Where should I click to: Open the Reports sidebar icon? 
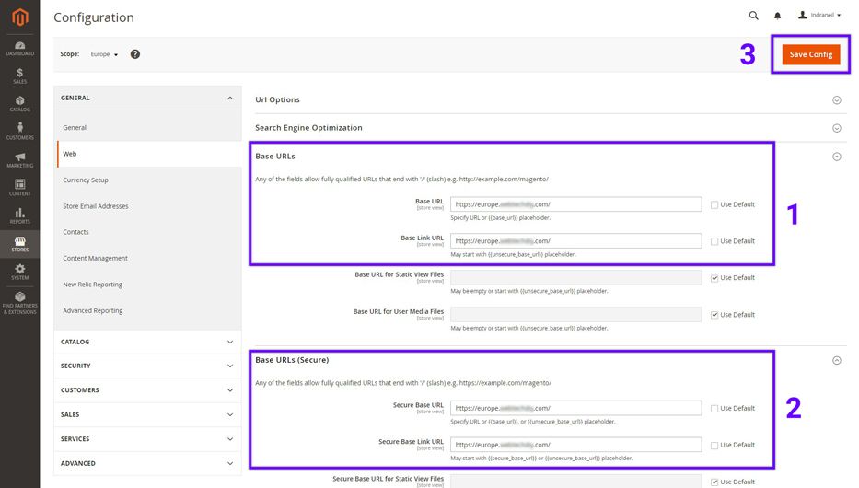coord(19,215)
